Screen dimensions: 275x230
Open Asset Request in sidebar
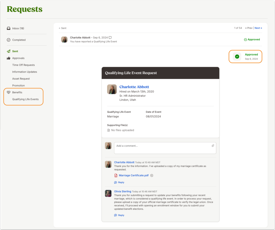coord(21,79)
